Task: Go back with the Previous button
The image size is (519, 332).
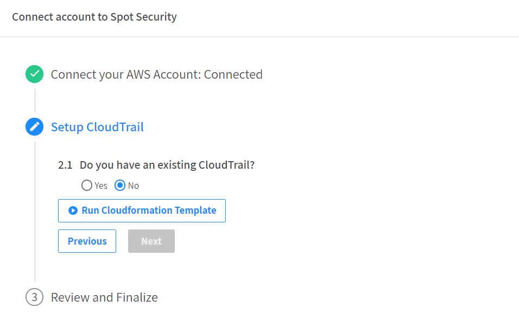Action: pos(87,241)
